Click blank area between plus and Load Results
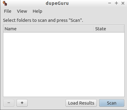The height and width of the screenshot is (110, 127). tap(47, 103)
